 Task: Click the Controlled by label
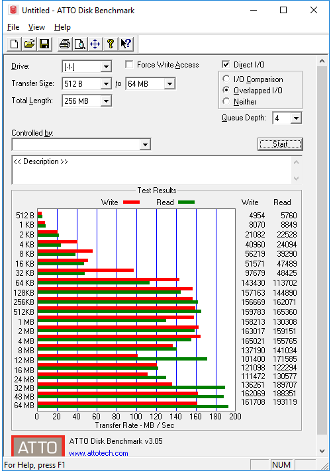pyautogui.click(x=32, y=133)
